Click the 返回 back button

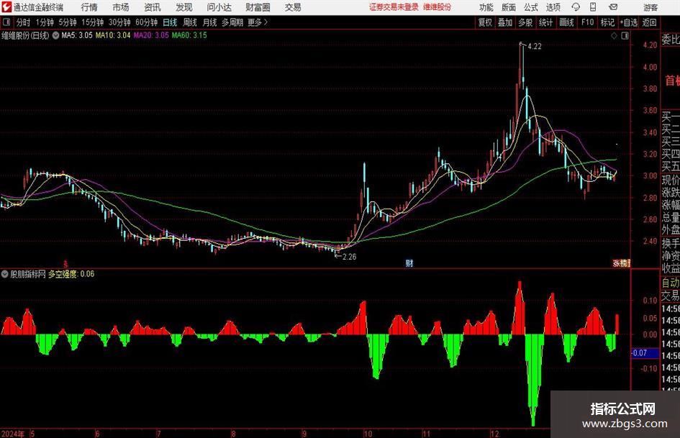649,22
